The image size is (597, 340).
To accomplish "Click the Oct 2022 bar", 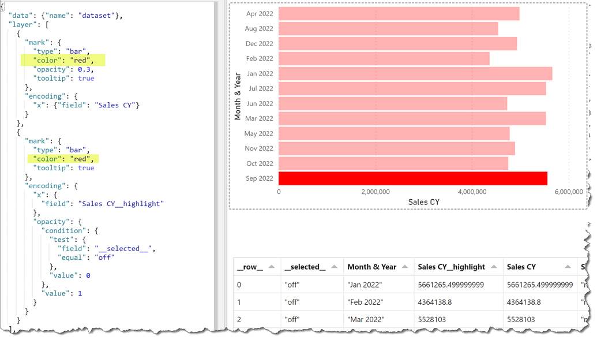I will 393,163.
